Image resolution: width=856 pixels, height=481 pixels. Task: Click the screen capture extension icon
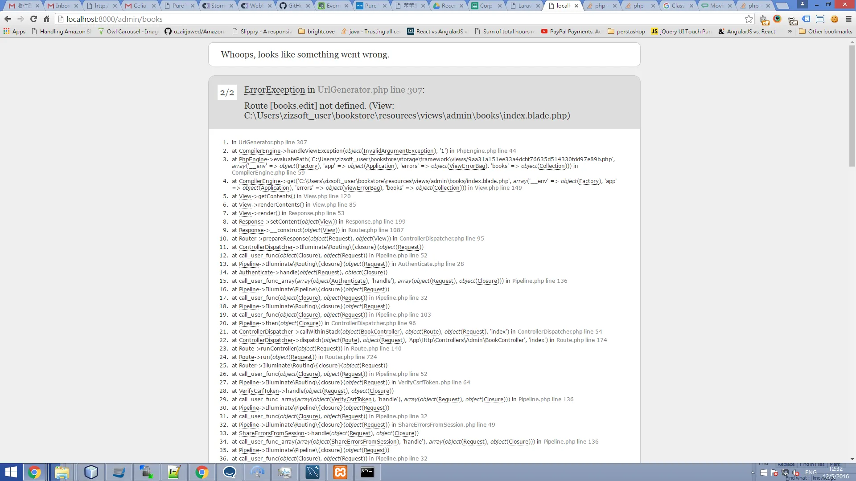(x=820, y=19)
